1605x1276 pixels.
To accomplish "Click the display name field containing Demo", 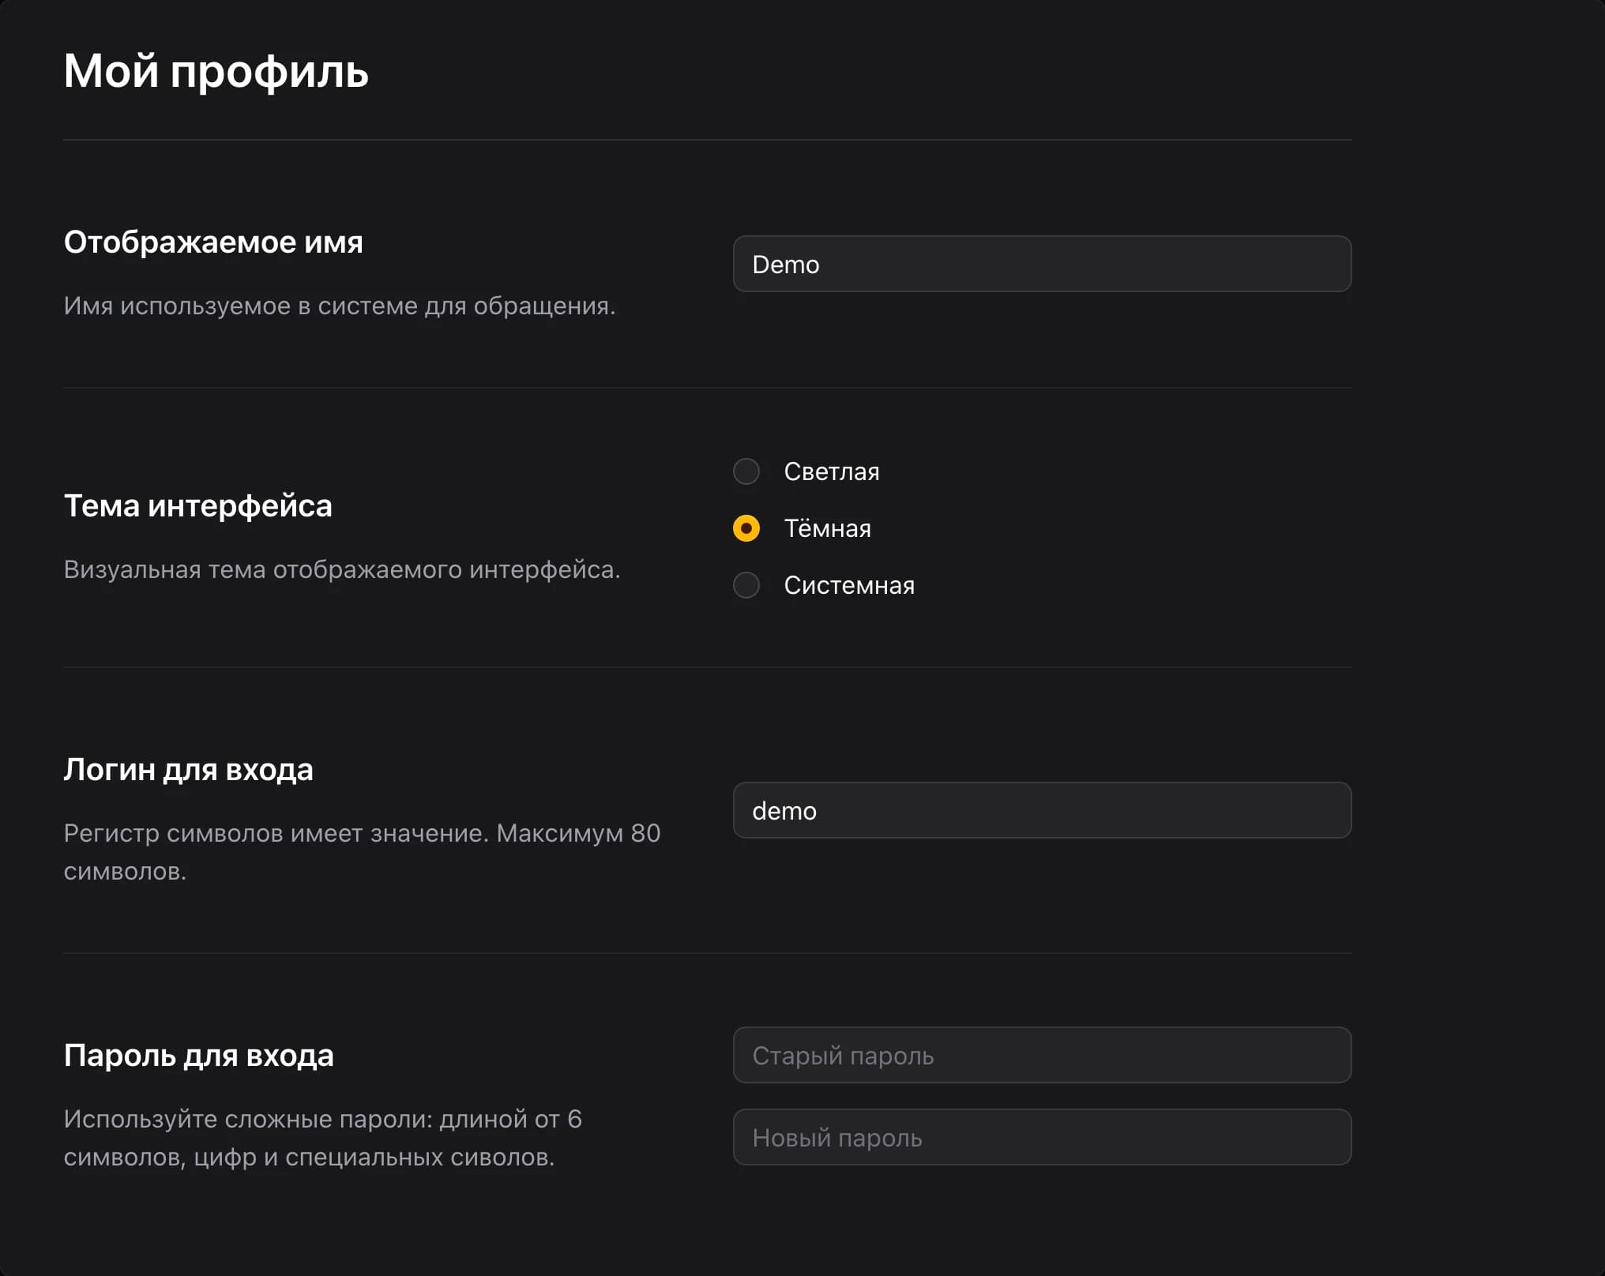I will click(1042, 264).
